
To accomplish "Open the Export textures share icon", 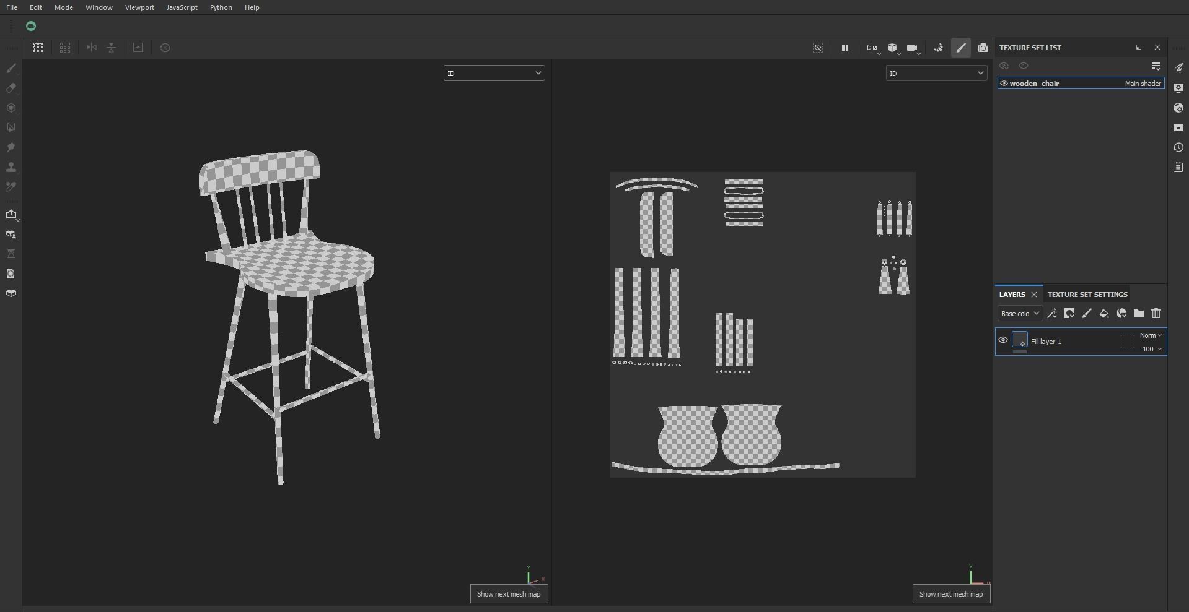I will click(x=11, y=214).
